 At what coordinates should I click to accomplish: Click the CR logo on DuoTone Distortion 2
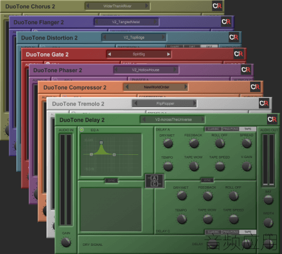tap(234, 37)
